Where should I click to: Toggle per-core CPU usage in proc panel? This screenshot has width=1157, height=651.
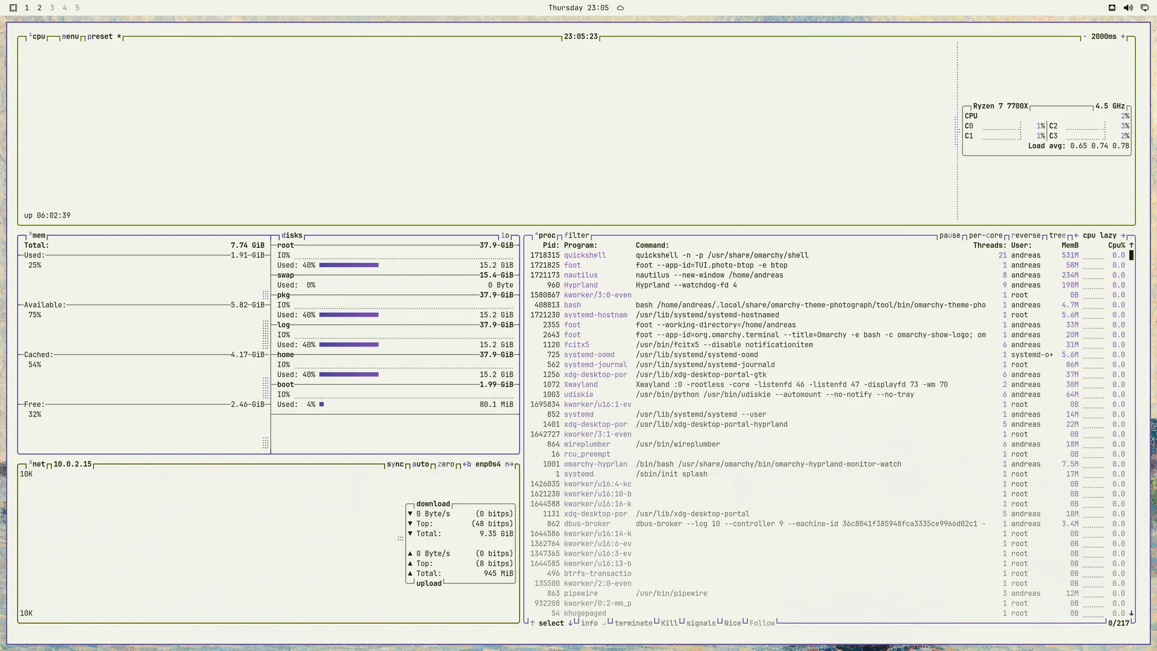(986, 236)
